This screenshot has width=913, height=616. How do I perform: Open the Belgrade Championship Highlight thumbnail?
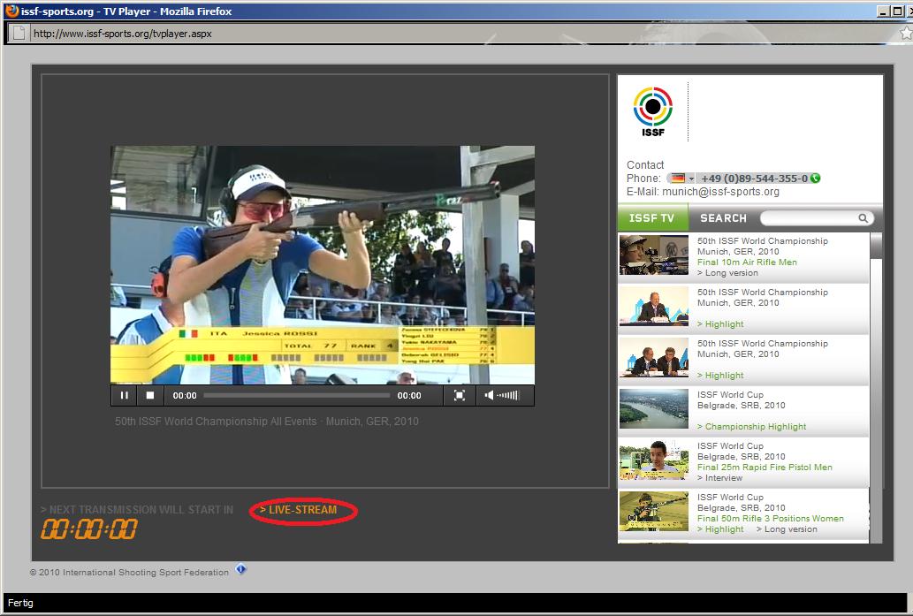pos(654,410)
